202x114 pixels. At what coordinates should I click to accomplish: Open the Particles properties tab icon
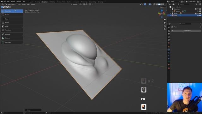(169, 53)
